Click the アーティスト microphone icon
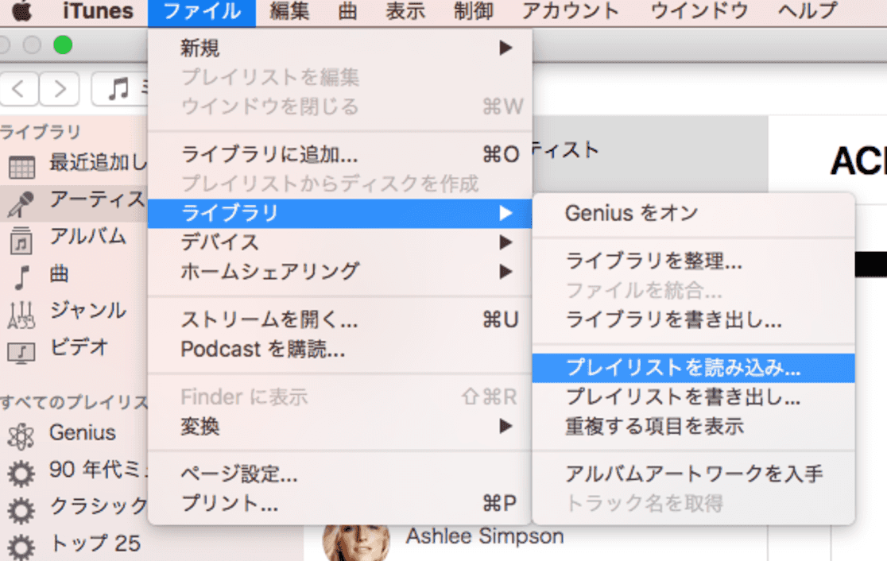 pos(21,203)
